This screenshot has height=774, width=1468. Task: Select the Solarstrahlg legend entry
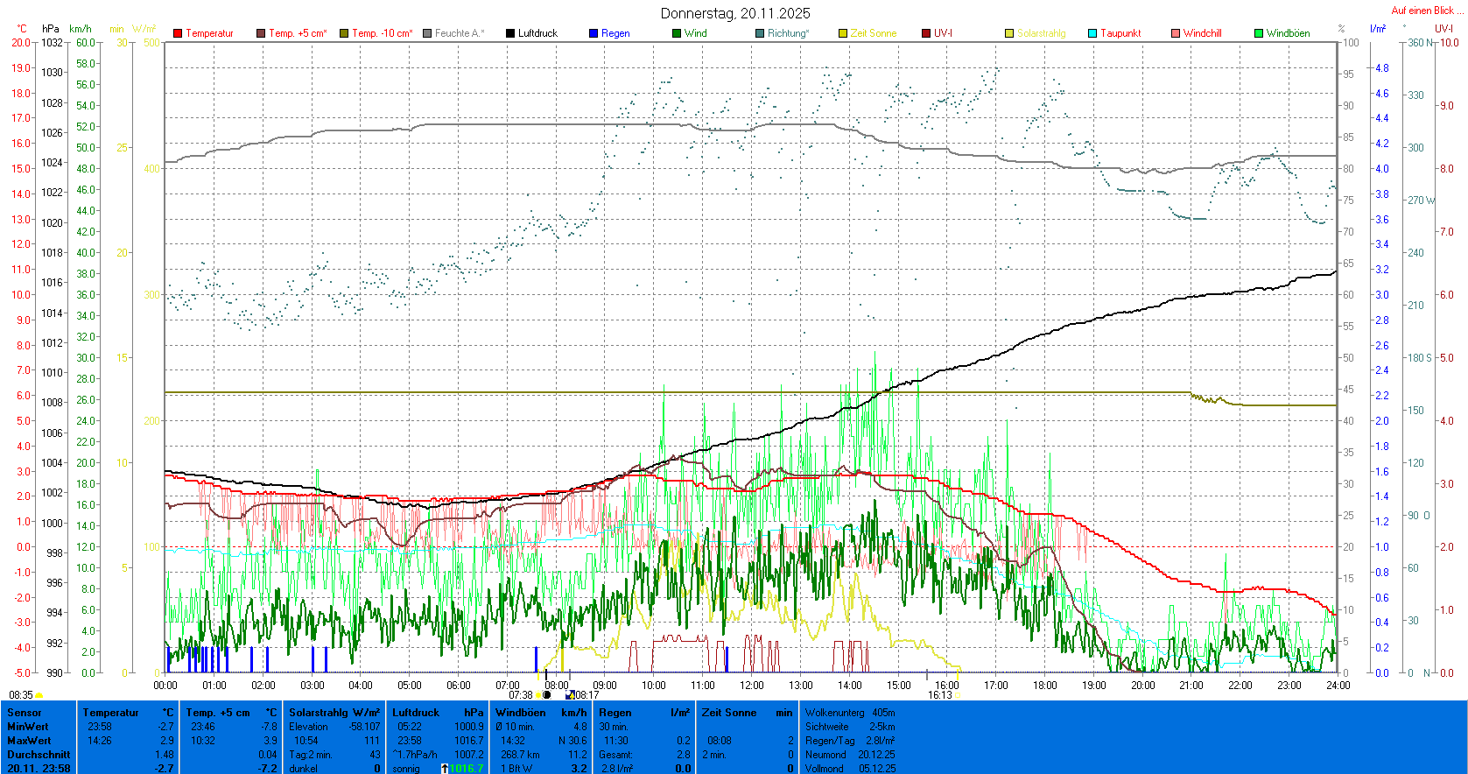click(1041, 33)
